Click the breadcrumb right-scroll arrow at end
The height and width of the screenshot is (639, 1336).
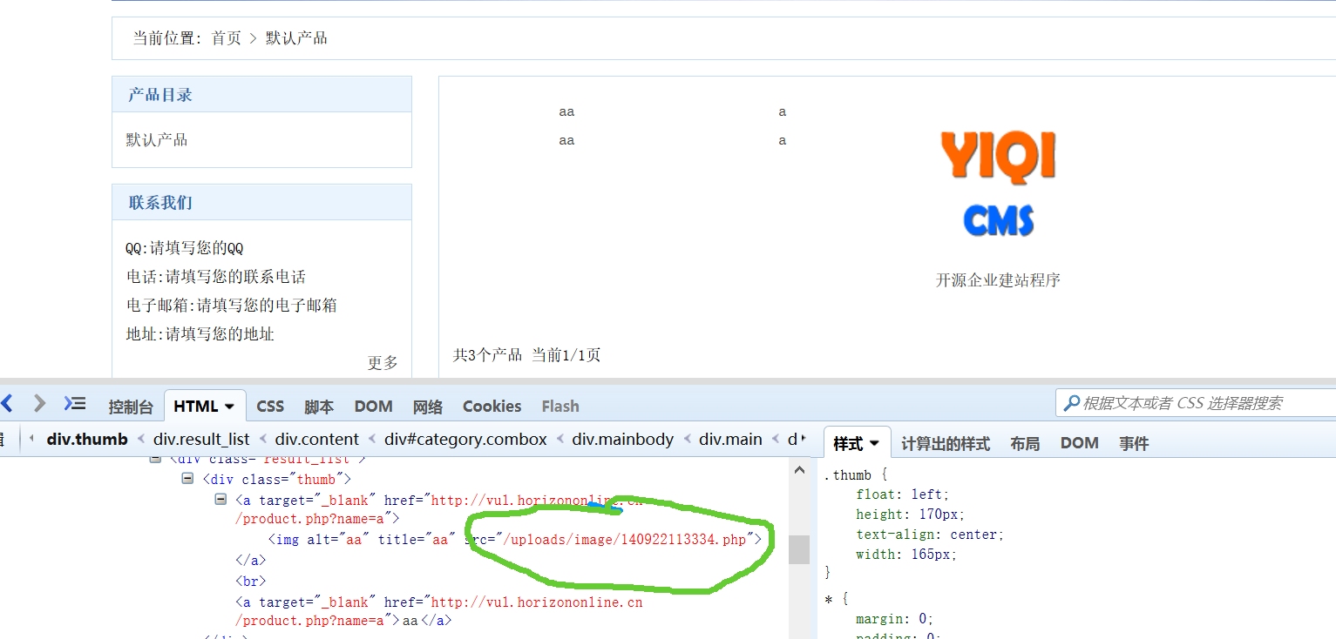803,439
